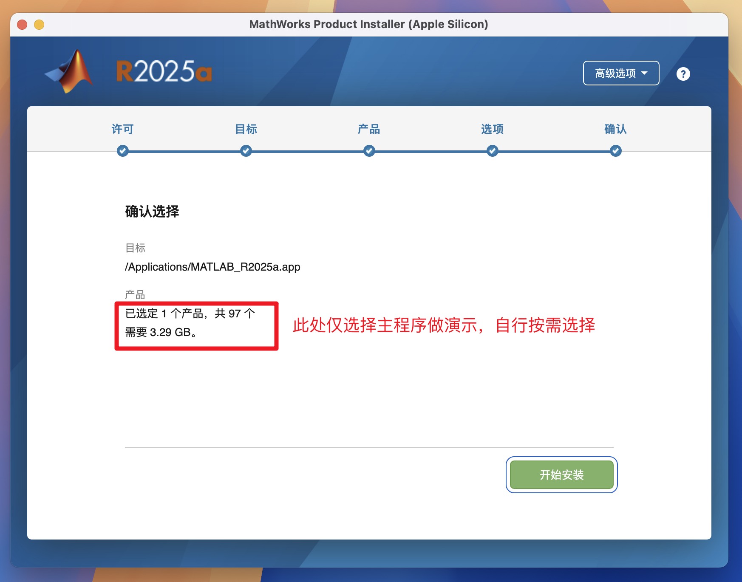
Task: Go to the 许可 step
Action: (x=122, y=129)
